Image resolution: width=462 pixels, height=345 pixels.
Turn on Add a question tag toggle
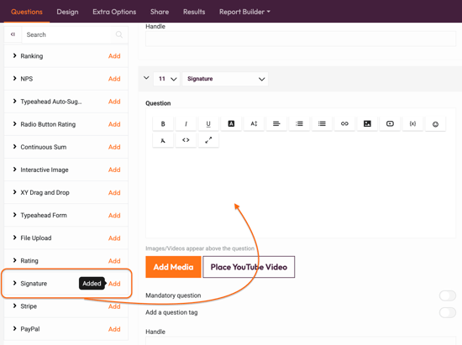click(x=447, y=312)
